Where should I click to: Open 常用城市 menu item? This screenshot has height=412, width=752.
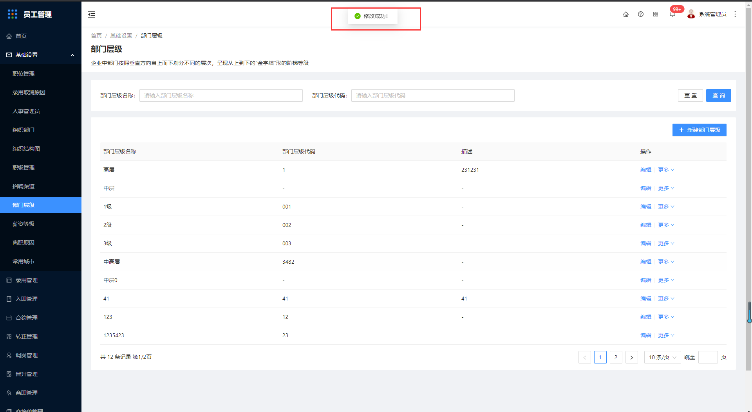41,261
